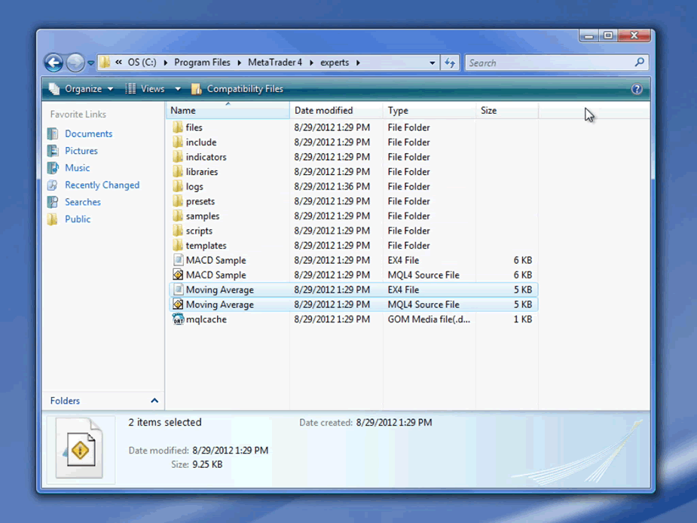This screenshot has height=523, width=697.
Task: Click the Public folder sidebar icon
Action: (x=53, y=219)
